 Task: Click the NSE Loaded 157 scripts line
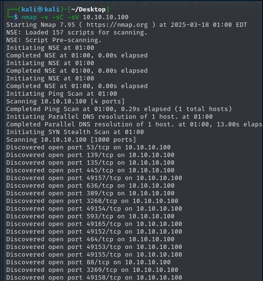[77, 33]
